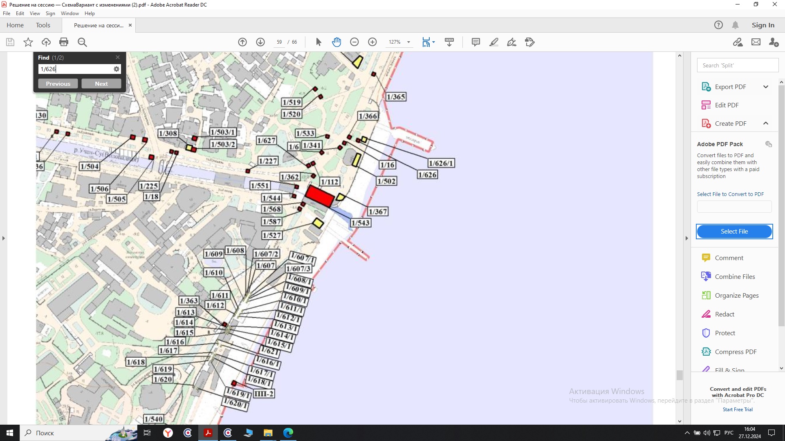Select the Hand pan tool
Image resolution: width=785 pixels, height=441 pixels.
coord(336,42)
